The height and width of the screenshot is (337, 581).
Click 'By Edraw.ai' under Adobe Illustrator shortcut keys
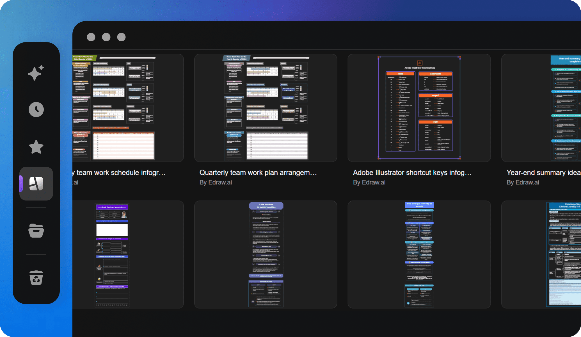click(369, 182)
